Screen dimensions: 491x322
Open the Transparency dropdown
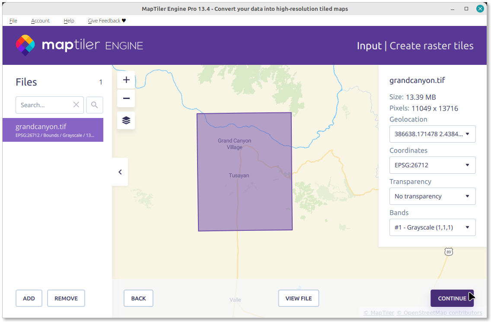432,196
